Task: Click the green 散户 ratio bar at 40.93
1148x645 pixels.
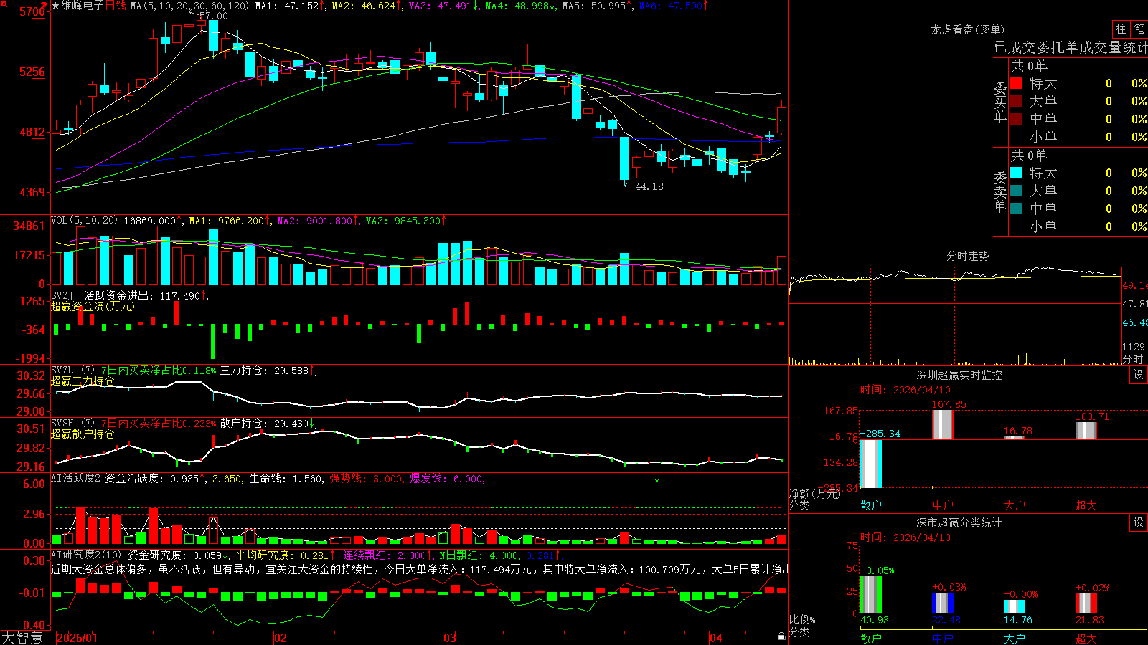Action: pos(871,594)
